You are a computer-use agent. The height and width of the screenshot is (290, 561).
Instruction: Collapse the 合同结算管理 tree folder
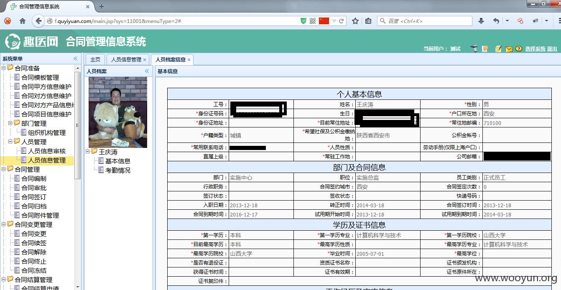[3, 279]
